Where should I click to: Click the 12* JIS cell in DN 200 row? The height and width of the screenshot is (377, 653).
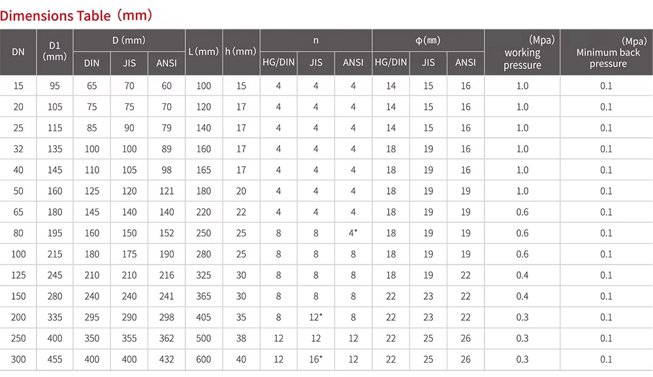pyautogui.click(x=316, y=318)
